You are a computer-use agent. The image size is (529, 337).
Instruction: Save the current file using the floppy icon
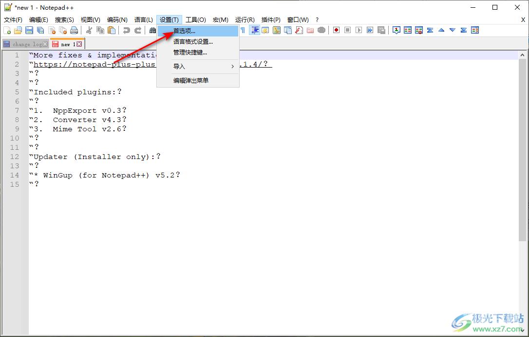pyautogui.click(x=29, y=30)
